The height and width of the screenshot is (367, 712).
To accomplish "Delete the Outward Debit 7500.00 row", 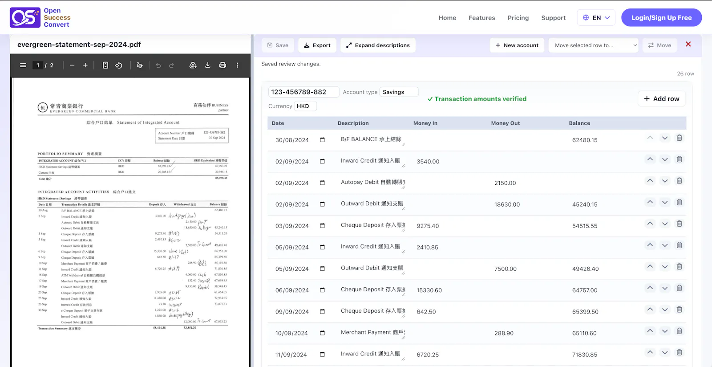I will [x=680, y=267].
